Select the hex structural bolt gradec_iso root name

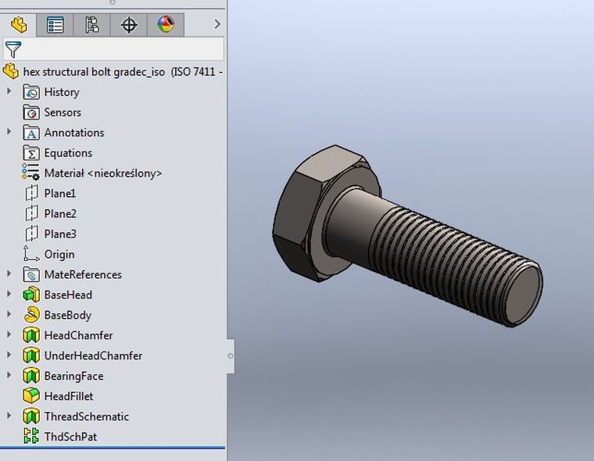pos(94,72)
